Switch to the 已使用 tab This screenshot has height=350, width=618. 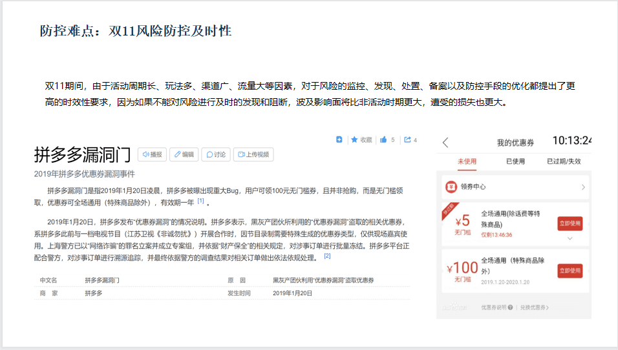click(x=515, y=161)
